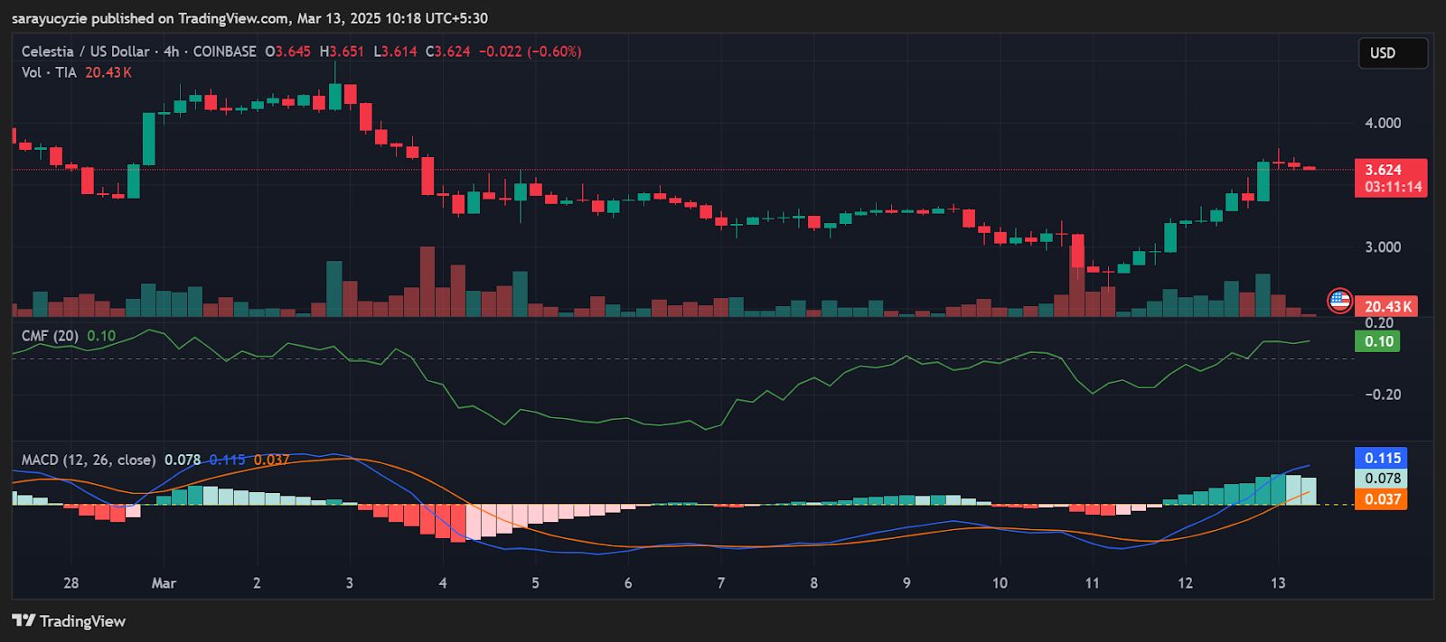The width and height of the screenshot is (1446, 642).
Task: Click the close price C3.624 value
Action: 448,51
